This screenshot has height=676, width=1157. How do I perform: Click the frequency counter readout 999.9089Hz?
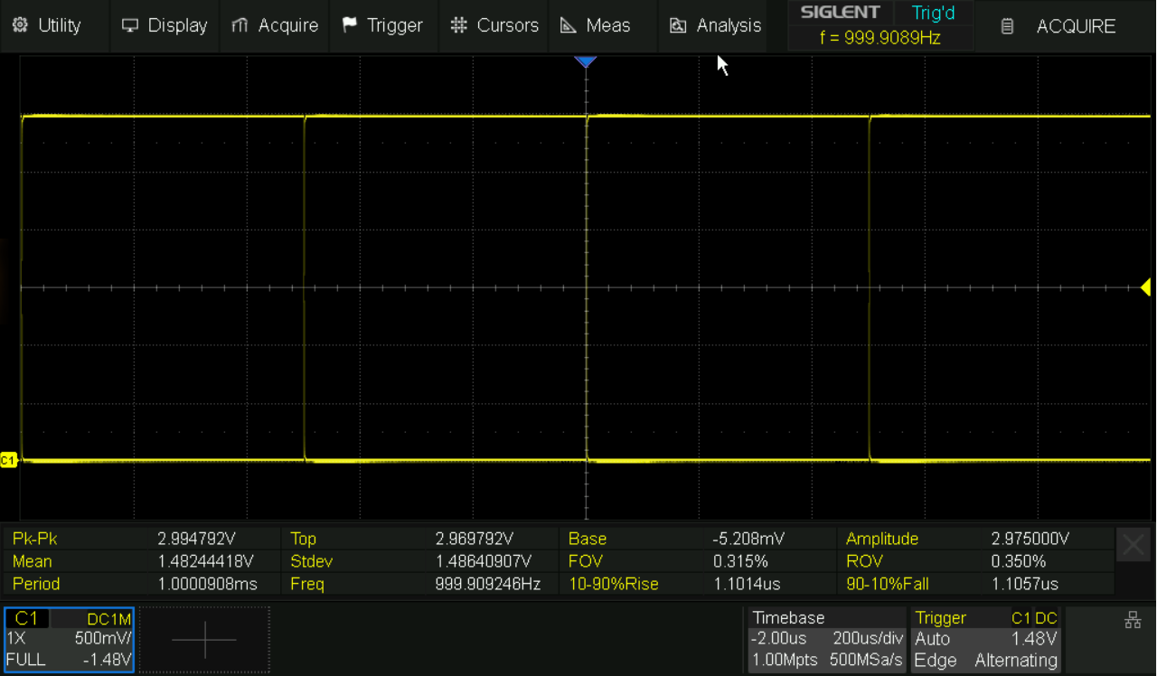click(880, 39)
